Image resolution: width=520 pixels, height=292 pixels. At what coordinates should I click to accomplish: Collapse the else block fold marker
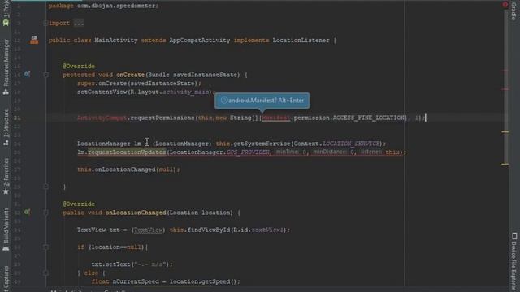pos(46,273)
